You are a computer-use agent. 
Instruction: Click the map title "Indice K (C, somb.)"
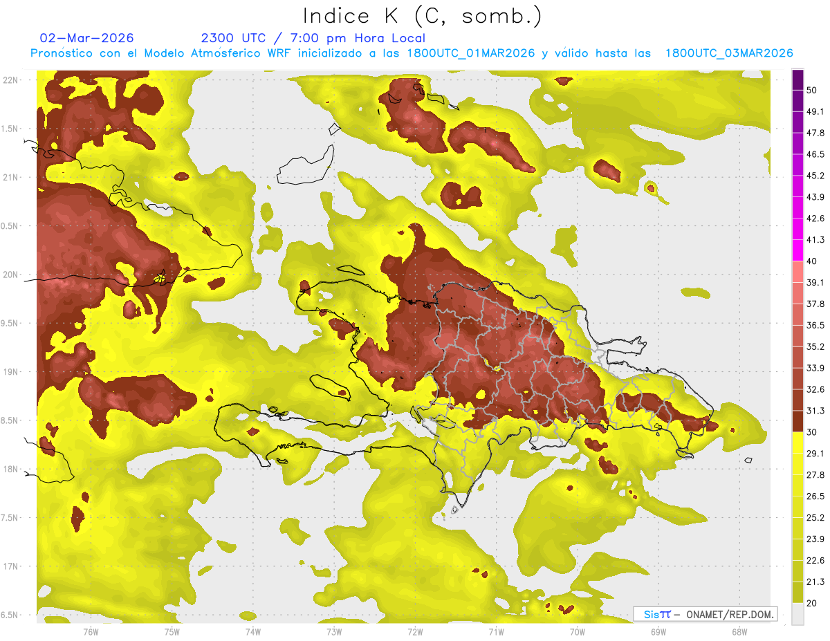tap(423, 16)
